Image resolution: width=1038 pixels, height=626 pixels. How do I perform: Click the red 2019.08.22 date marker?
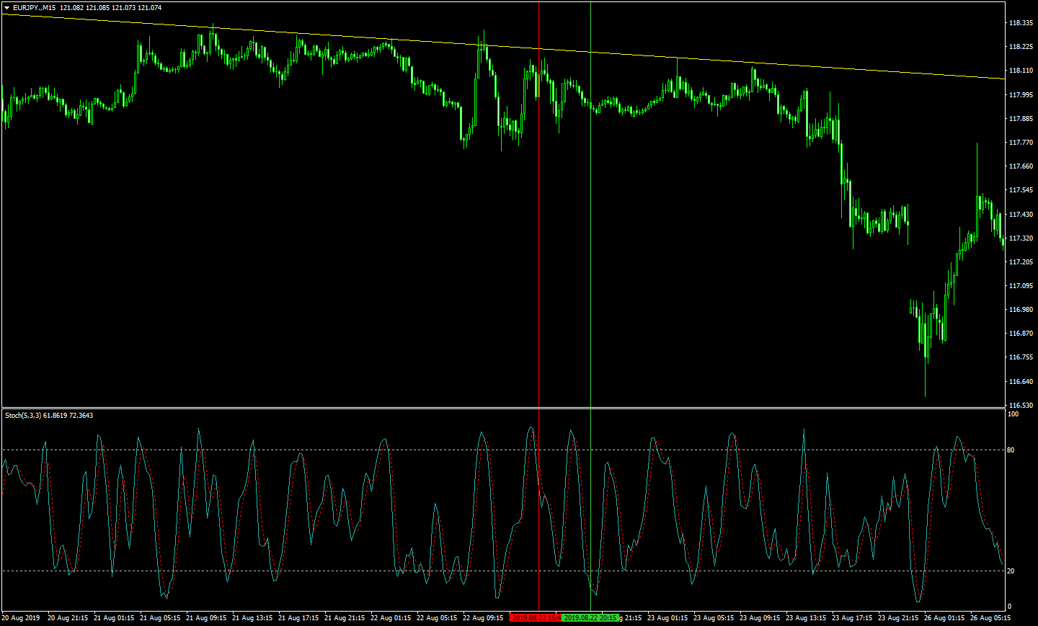(535, 618)
